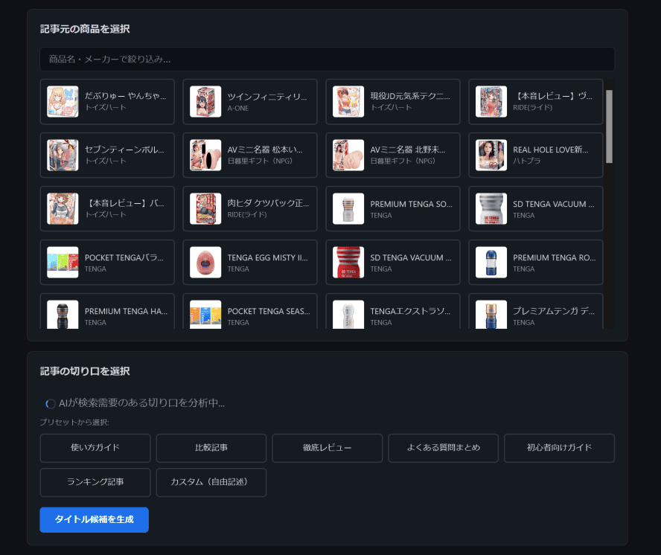Click the POCKET TENGAパラ... product thumbnail
Image resolution: width=661 pixels, height=555 pixels.
(x=63, y=263)
